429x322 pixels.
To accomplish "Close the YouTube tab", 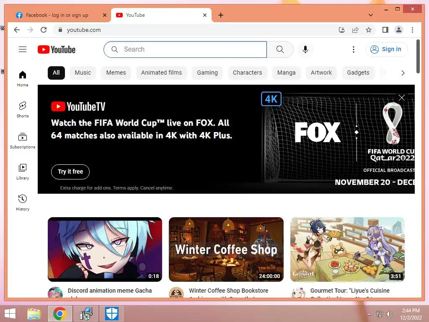I will (204, 15).
